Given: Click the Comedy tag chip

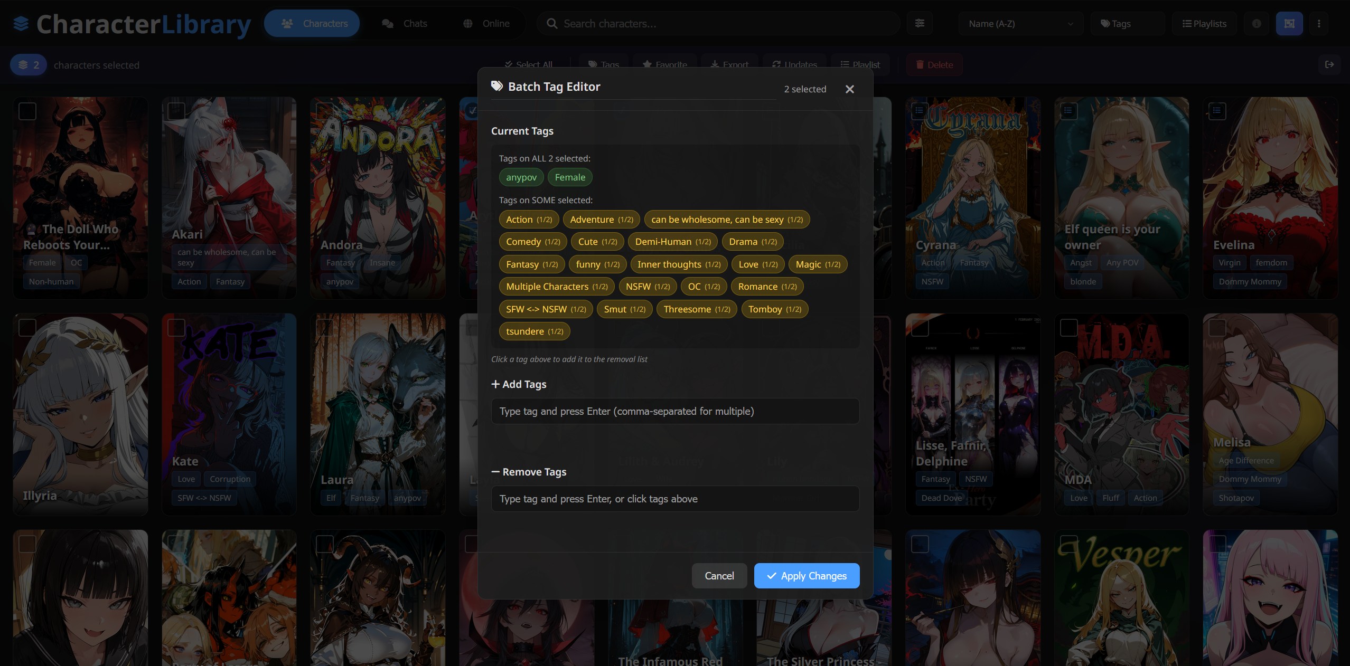Looking at the screenshot, I should [533, 242].
